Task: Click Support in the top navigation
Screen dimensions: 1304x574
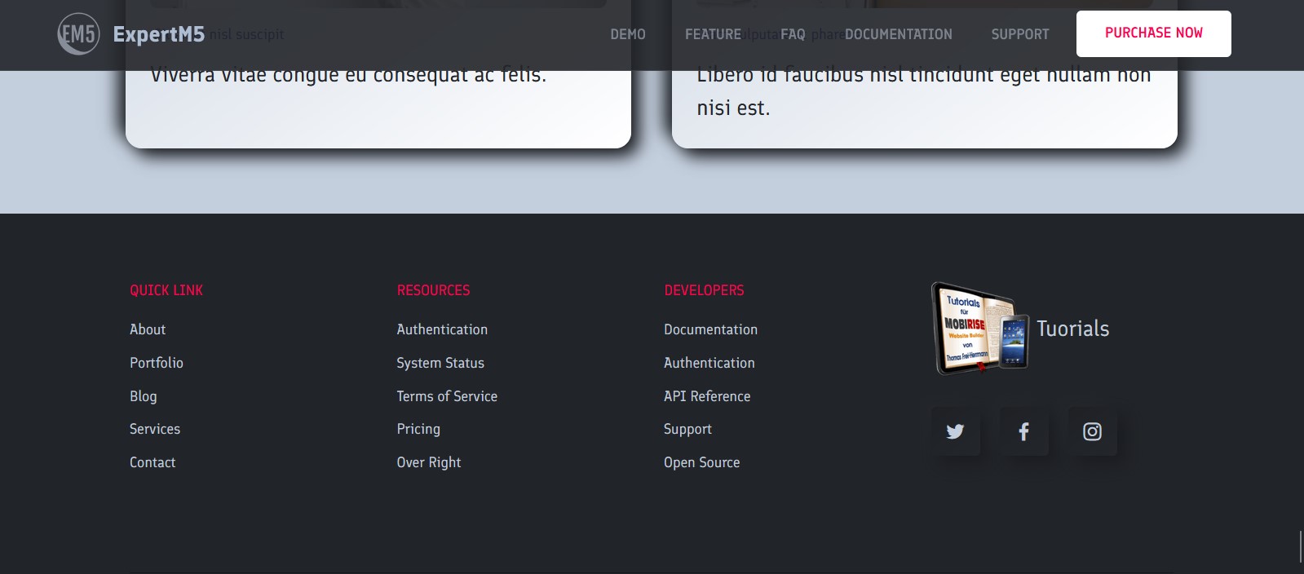Action: [1019, 34]
